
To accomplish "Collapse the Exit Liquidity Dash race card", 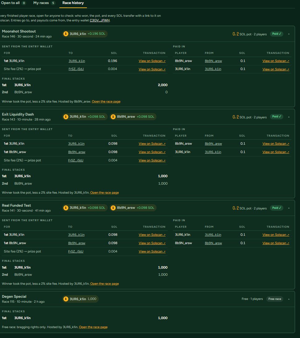I will pyautogui.click(x=289, y=117).
